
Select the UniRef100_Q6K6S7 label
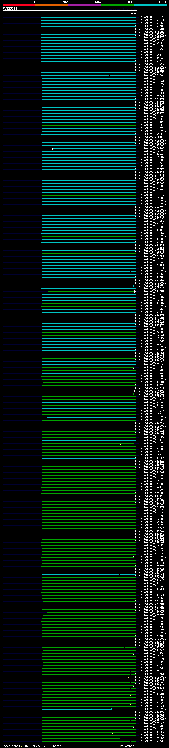(152, 105)
